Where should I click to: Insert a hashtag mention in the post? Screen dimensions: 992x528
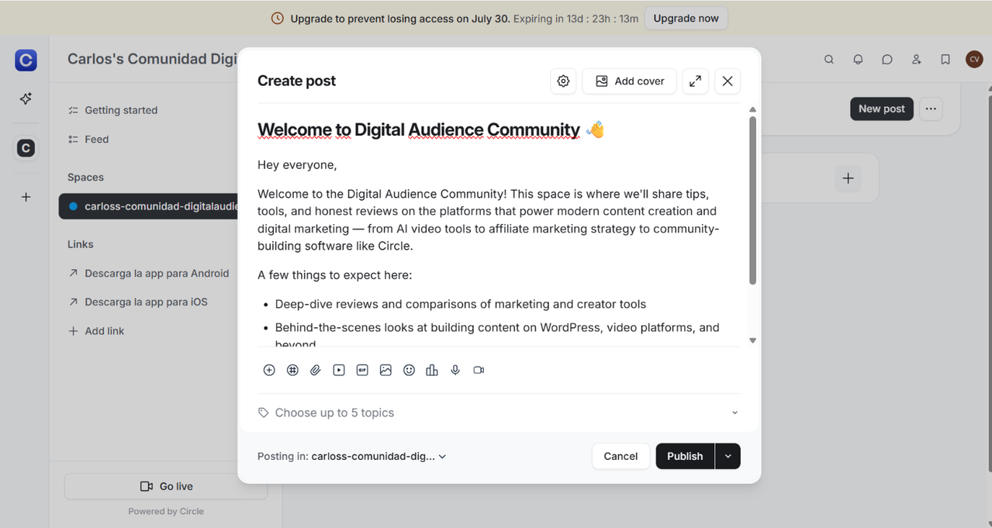tap(292, 371)
